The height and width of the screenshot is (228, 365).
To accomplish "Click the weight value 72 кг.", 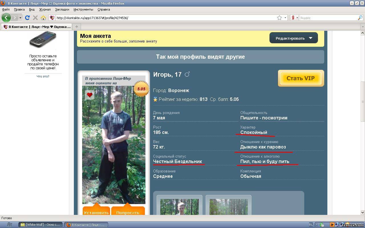I will point(159,147).
